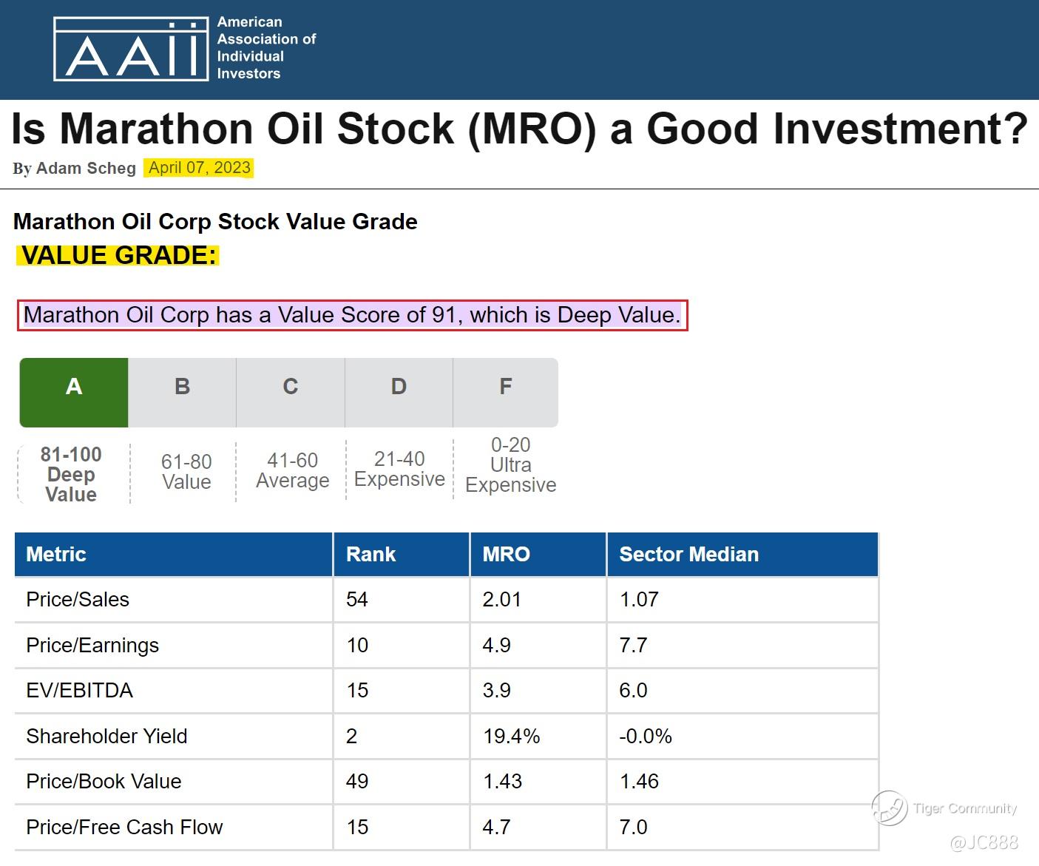Click MRO EV/EBITDA value 3.9

[496, 691]
